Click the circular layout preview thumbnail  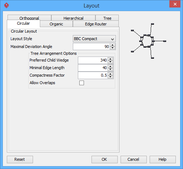[x=149, y=41]
